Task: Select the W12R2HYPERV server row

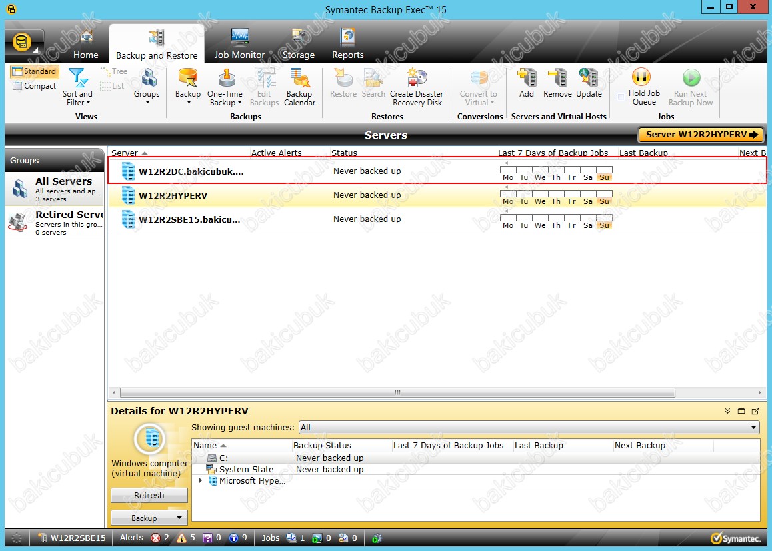Action: 437,195
